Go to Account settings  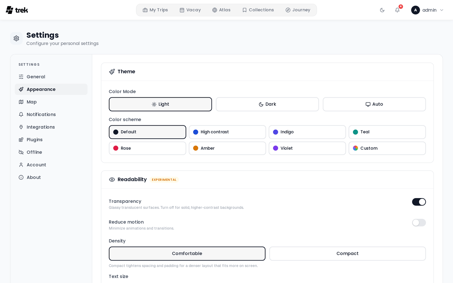51,165
